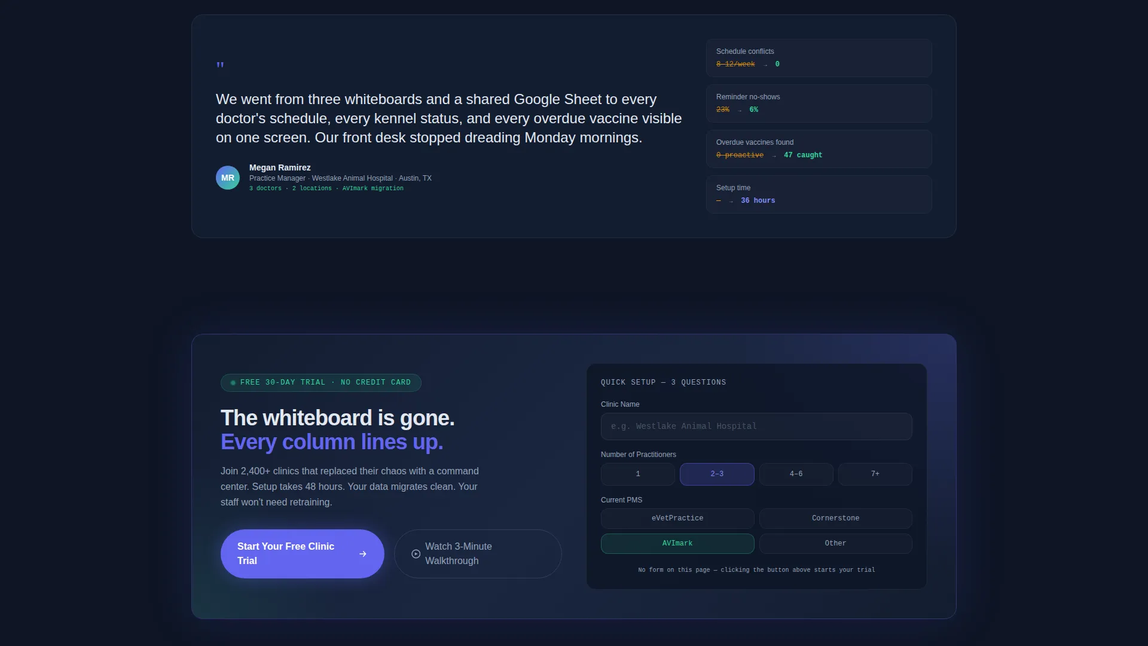Choose AVImark as current PMS
Screen dimensions: 1148x646
coord(677,544)
